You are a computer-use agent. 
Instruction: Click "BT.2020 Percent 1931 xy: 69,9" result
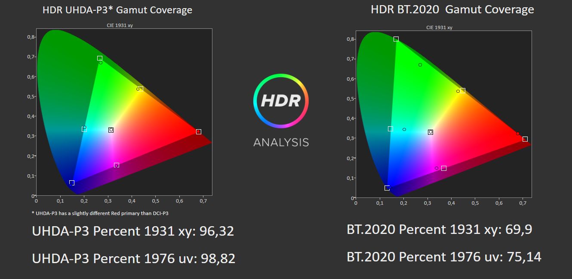440,230
